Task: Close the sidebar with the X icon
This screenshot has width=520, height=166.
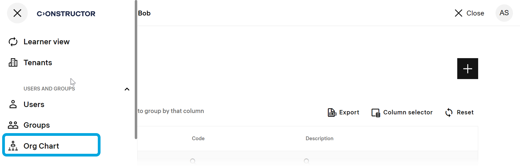Action: tap(17, 13)
